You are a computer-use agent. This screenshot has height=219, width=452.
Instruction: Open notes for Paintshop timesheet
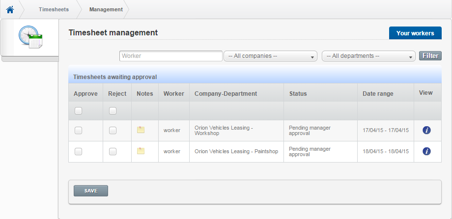pyautogui.click(x=141, y=151)
